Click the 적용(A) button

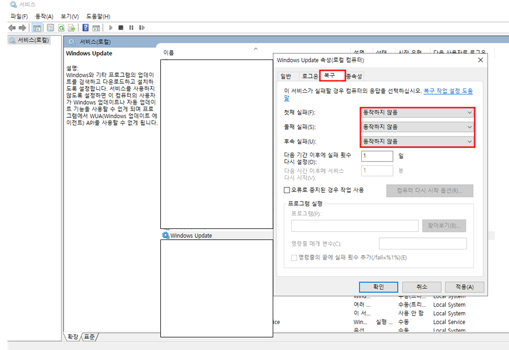point(465,287)
